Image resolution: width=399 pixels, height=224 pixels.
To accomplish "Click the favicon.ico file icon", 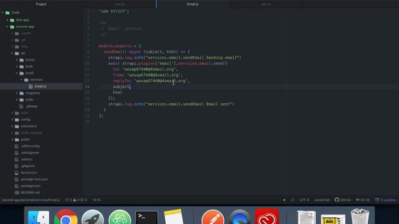I will pyautogui.click(x=17, y=173).
